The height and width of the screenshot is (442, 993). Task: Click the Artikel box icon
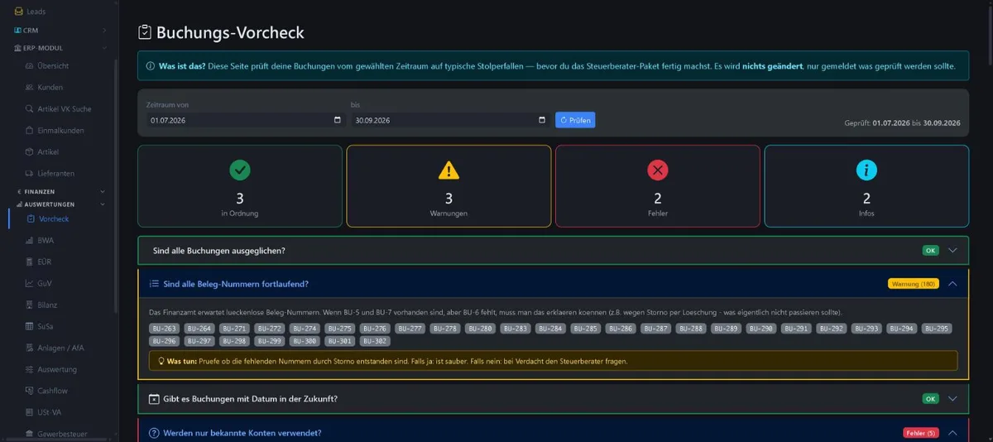(30, 152)
